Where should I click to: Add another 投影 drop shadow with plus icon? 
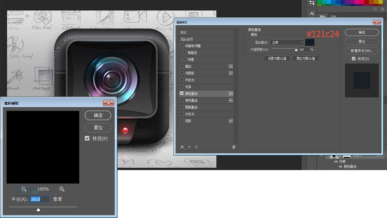point(231,121)
